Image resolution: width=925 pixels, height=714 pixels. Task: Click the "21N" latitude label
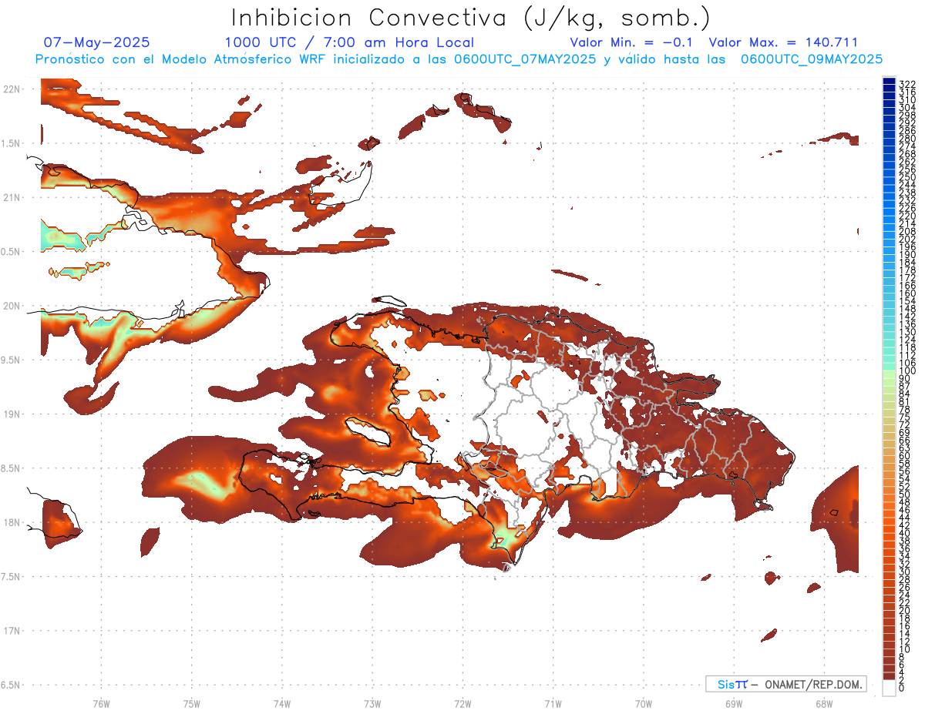pyautogui.click(x=12, y=197)
